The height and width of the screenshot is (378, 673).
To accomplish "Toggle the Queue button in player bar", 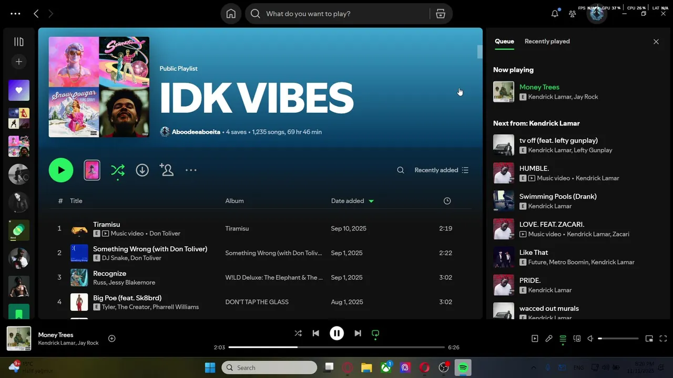I will click(x=563, y=339).
